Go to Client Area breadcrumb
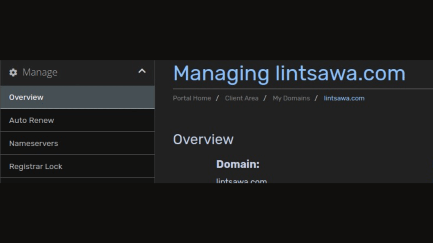This screenshot has width=433, height=243. (x=241, y=98)
